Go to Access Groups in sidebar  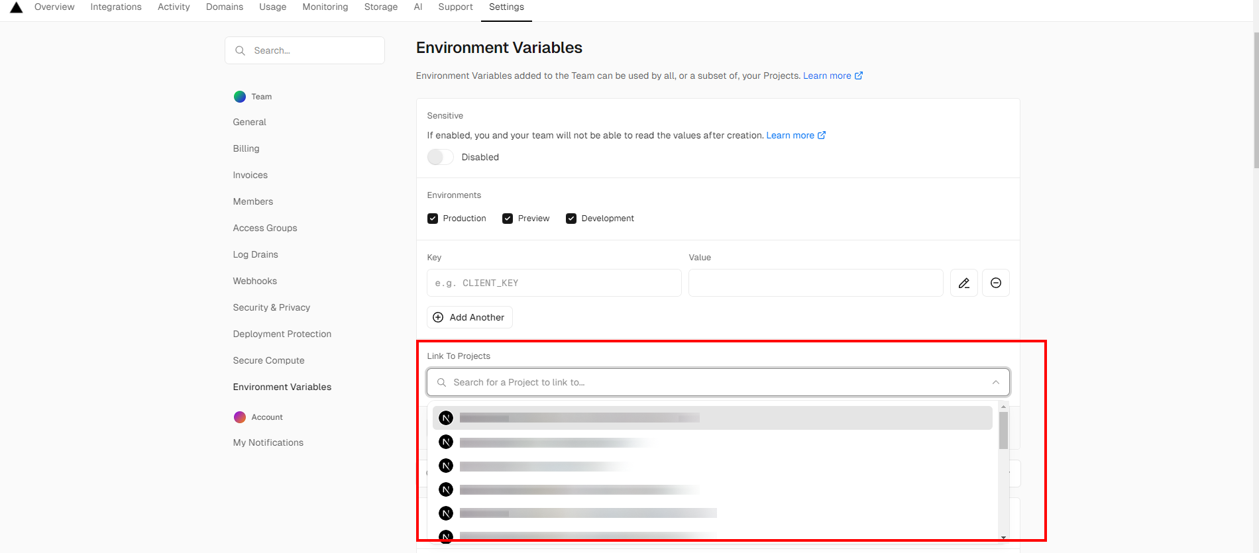pos(265,228)
